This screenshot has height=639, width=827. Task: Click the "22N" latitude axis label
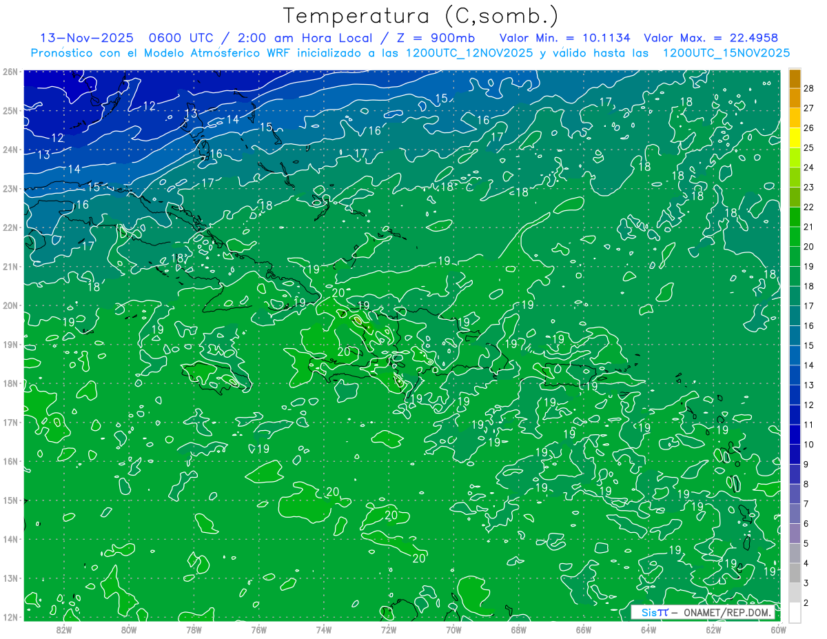(10, 227)
